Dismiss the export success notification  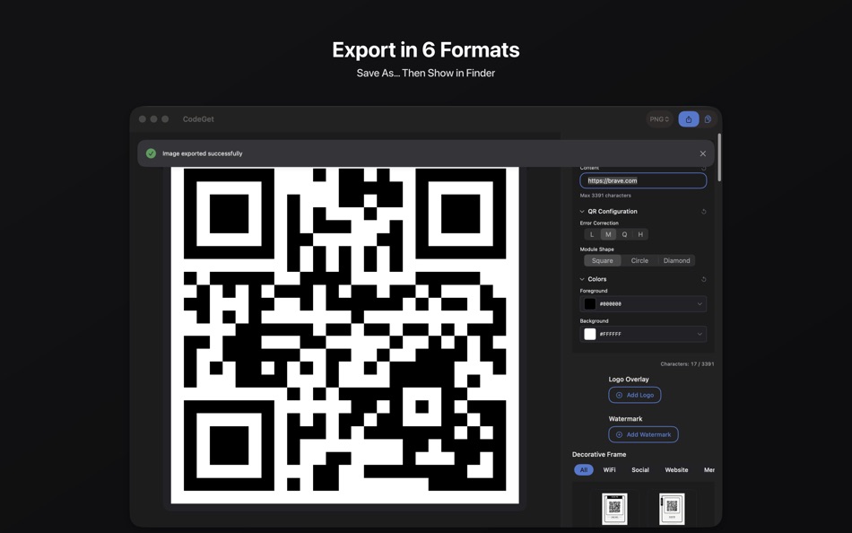tap(702, 153)
